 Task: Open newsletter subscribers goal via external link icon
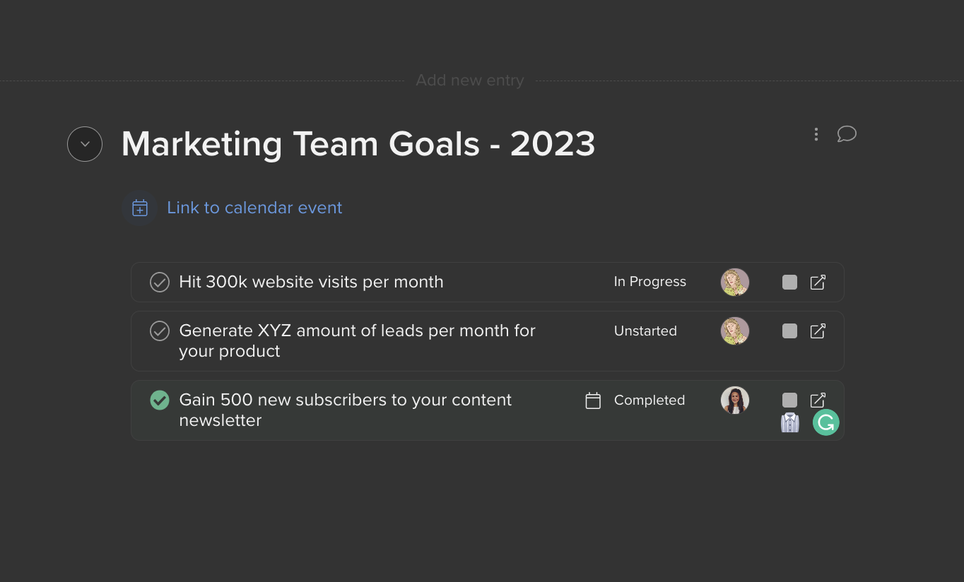817,400
